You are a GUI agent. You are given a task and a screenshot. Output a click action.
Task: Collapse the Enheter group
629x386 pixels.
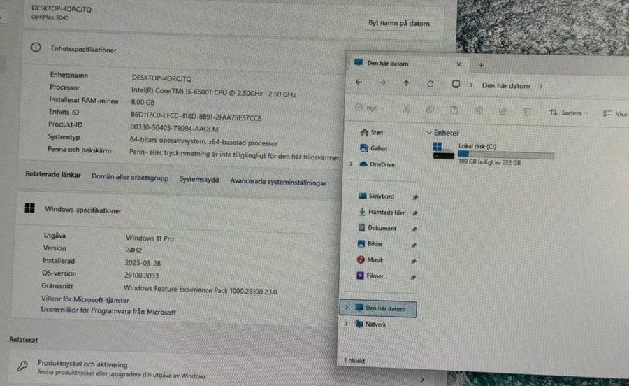(x=428, y=132)
